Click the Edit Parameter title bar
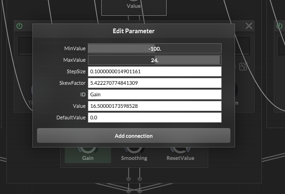This screenshot has width=285, height=194. pos(134,31)
